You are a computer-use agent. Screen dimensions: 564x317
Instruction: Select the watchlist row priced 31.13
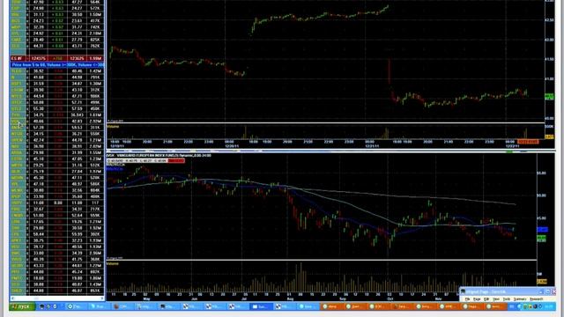[57, 14]
